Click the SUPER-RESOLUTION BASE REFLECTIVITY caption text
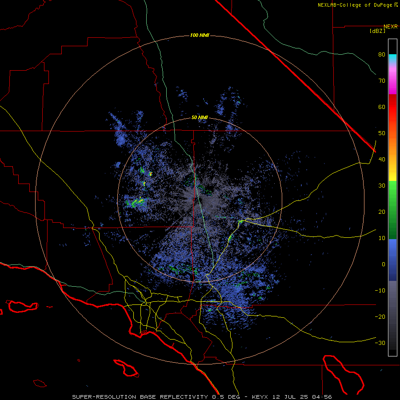The width and height of the screenshot is (400, 400). point(140,397)
